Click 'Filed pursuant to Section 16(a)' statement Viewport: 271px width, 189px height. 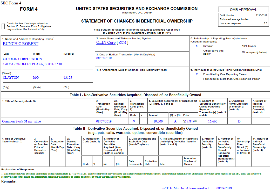137,31
